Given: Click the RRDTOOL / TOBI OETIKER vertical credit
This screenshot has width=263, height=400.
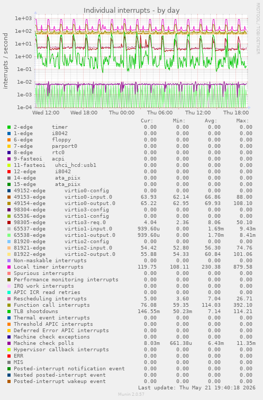Looking at the screenshot, I should (x=258, y=28).
